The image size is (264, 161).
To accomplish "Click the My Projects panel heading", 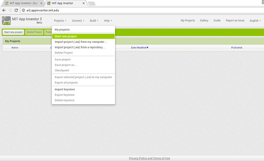I will pyautogui.click(x=12, y=41).
